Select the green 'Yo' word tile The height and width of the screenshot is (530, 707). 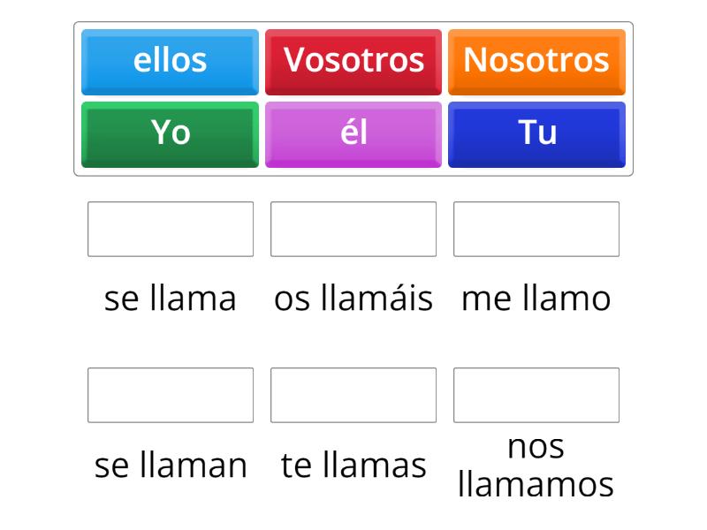point(169,133)
